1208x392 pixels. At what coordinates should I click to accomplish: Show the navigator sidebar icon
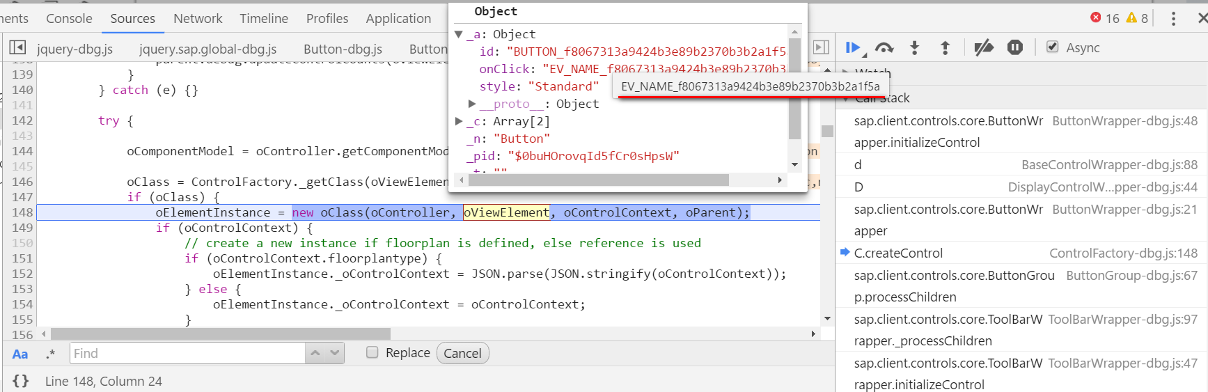(x=17, y=47)
